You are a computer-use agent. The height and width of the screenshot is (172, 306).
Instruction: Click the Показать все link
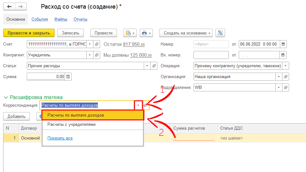click(60, 138)
